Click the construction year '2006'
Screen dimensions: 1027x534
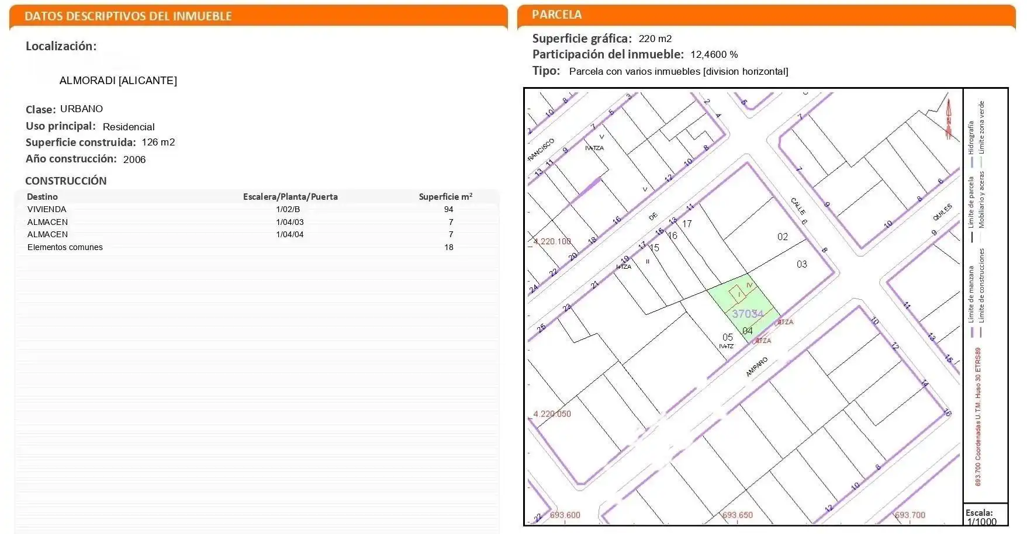point(134,159)
